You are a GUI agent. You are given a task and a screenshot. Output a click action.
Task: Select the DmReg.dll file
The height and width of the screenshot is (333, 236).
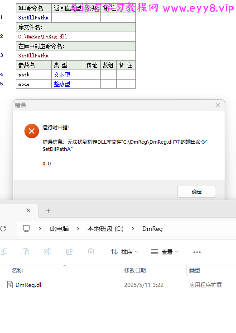(x=29, y=285)
